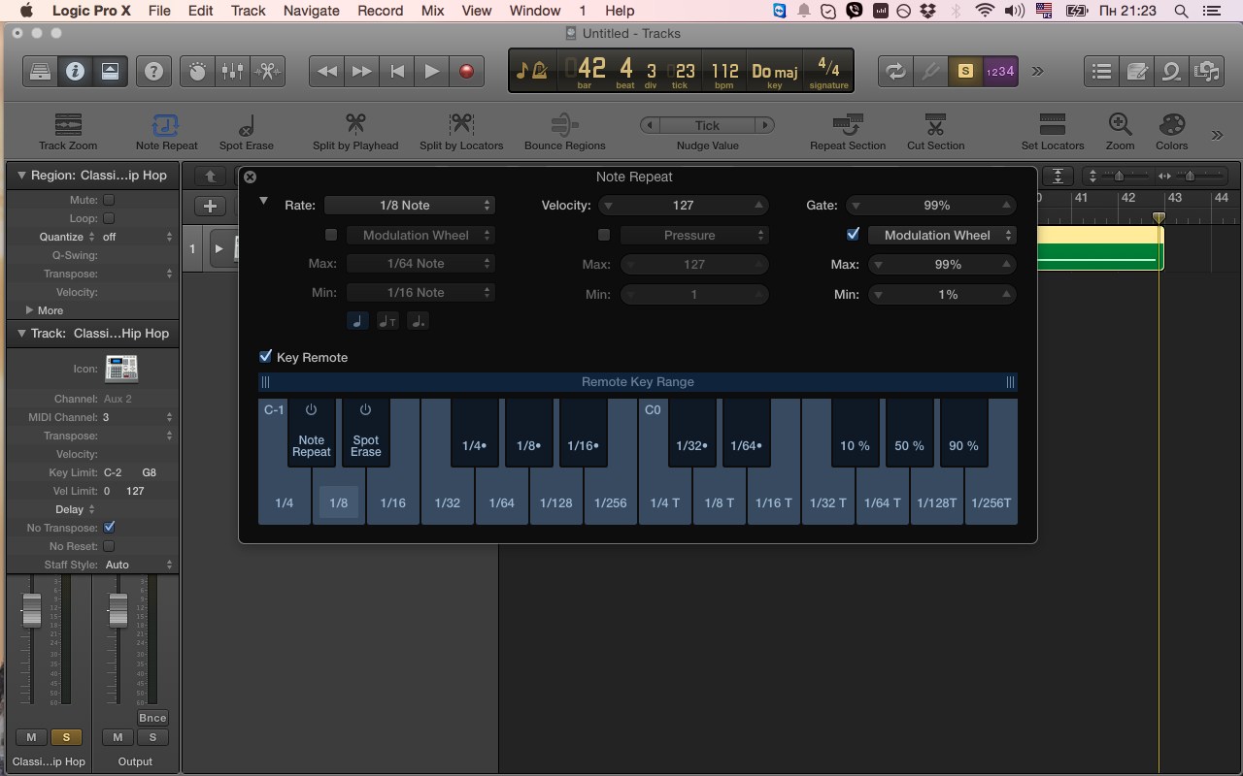The image size is (1243, 776).
Task: Open the Rate dropdown showing 1/8 Note
Action: click(x=410, y=205)
